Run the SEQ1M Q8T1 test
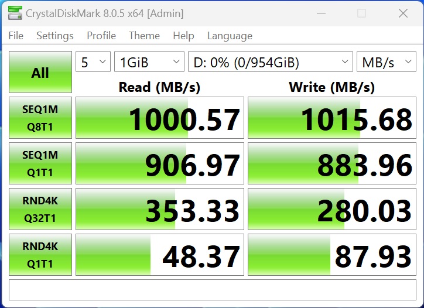Viewport: 424px width, 308px height. (40, 118)
